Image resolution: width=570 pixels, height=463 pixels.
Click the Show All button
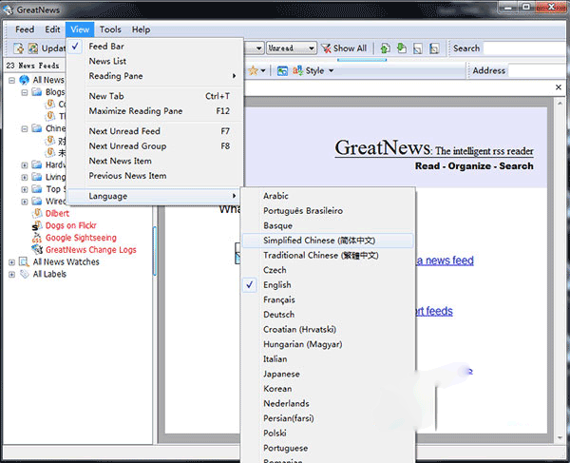tap(343, 48)
